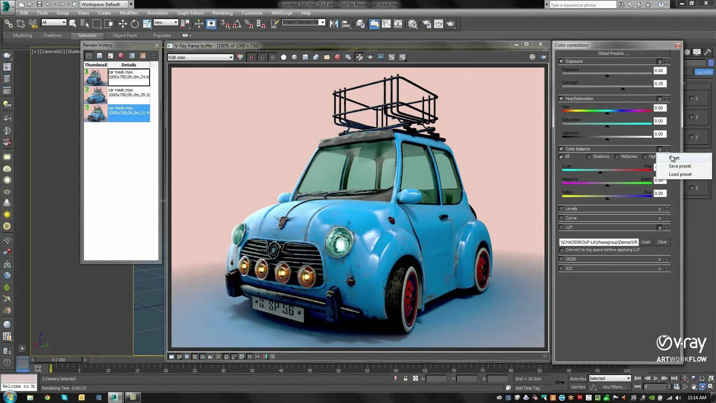Enable the Levels correction checkbox
Screen dimensions: 716x403
[561, 209]
